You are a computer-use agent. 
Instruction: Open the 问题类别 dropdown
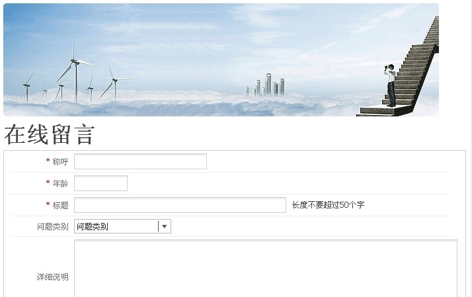(x=122, y=226)
